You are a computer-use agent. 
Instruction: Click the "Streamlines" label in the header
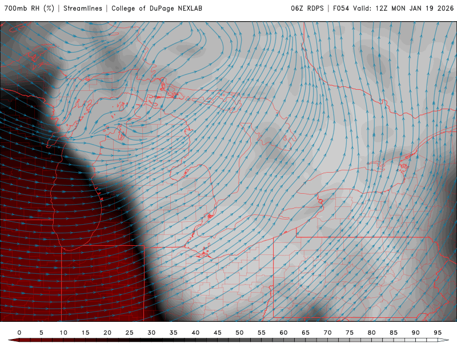[83, 9]
